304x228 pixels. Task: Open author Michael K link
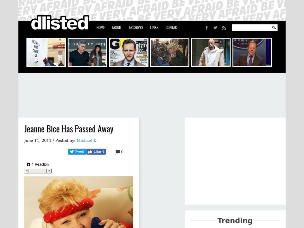coord(86,141)
